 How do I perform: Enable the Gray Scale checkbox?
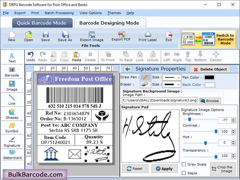click(184, 164)
